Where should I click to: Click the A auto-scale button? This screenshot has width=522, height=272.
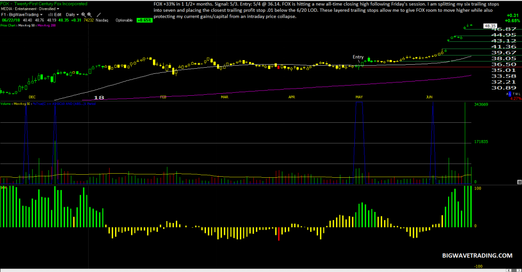tap(507, 94)
